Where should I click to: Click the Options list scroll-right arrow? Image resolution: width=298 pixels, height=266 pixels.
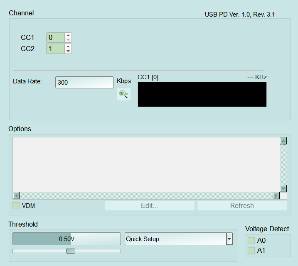276,195
